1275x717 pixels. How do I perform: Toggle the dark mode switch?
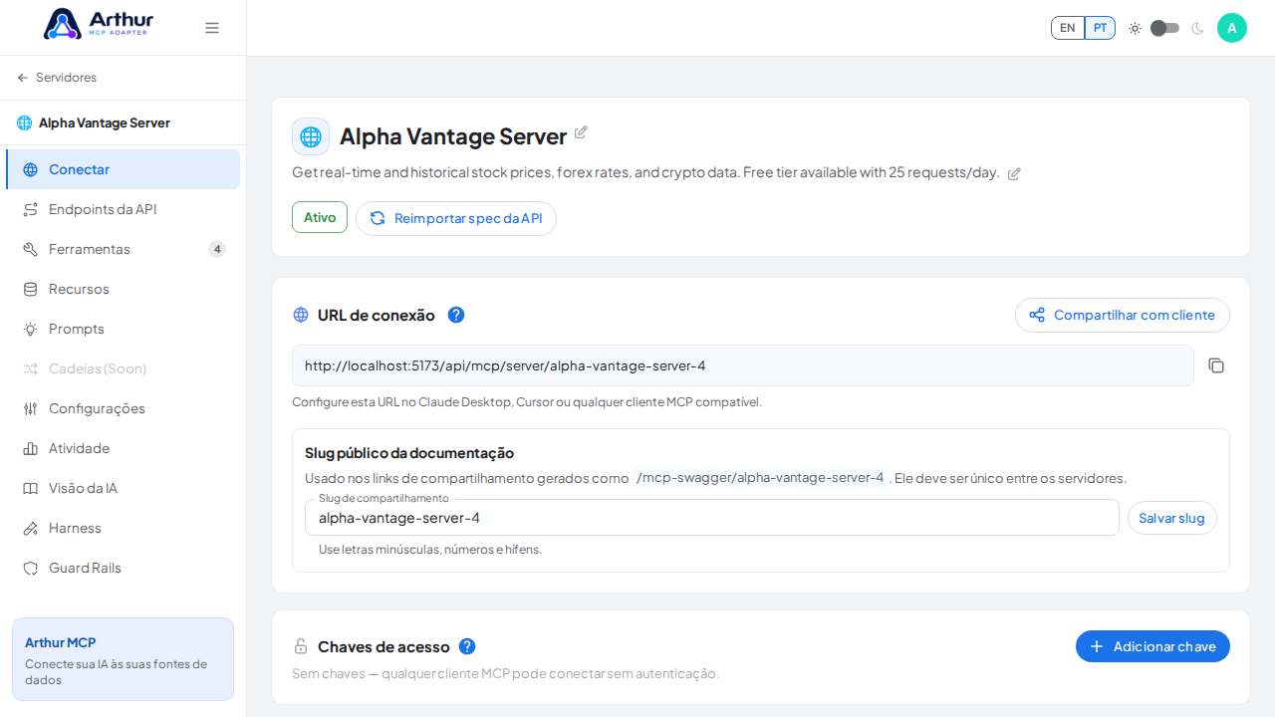click(1164, 28)
